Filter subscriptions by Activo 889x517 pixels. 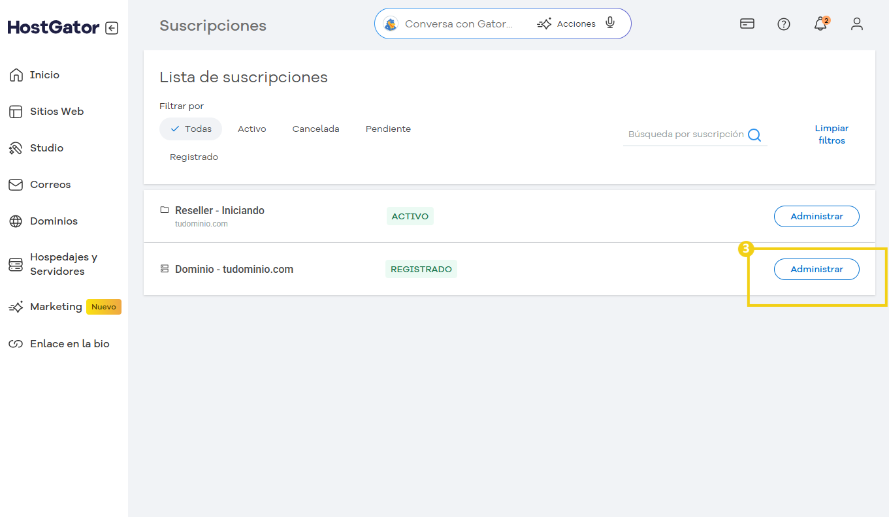pos(251,129)
